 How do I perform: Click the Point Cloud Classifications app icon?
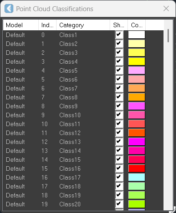click(x=9, y=8)
